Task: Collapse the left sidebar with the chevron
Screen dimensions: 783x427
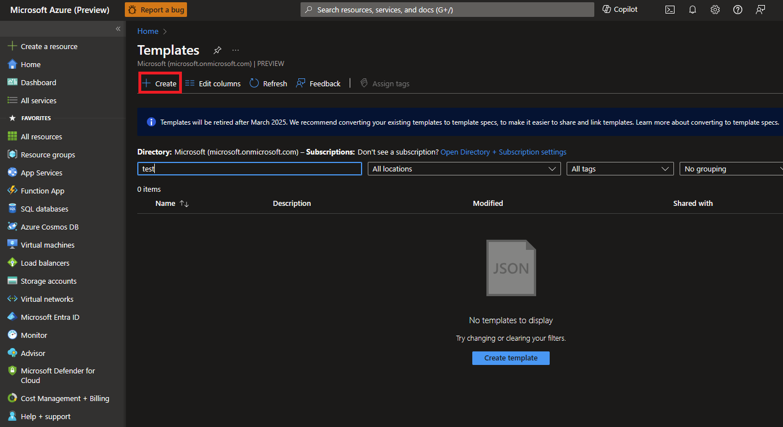Action: point(118,29)
